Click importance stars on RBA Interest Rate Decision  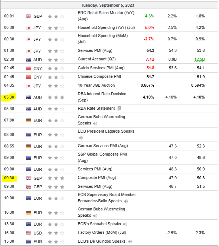pos(56,97)
